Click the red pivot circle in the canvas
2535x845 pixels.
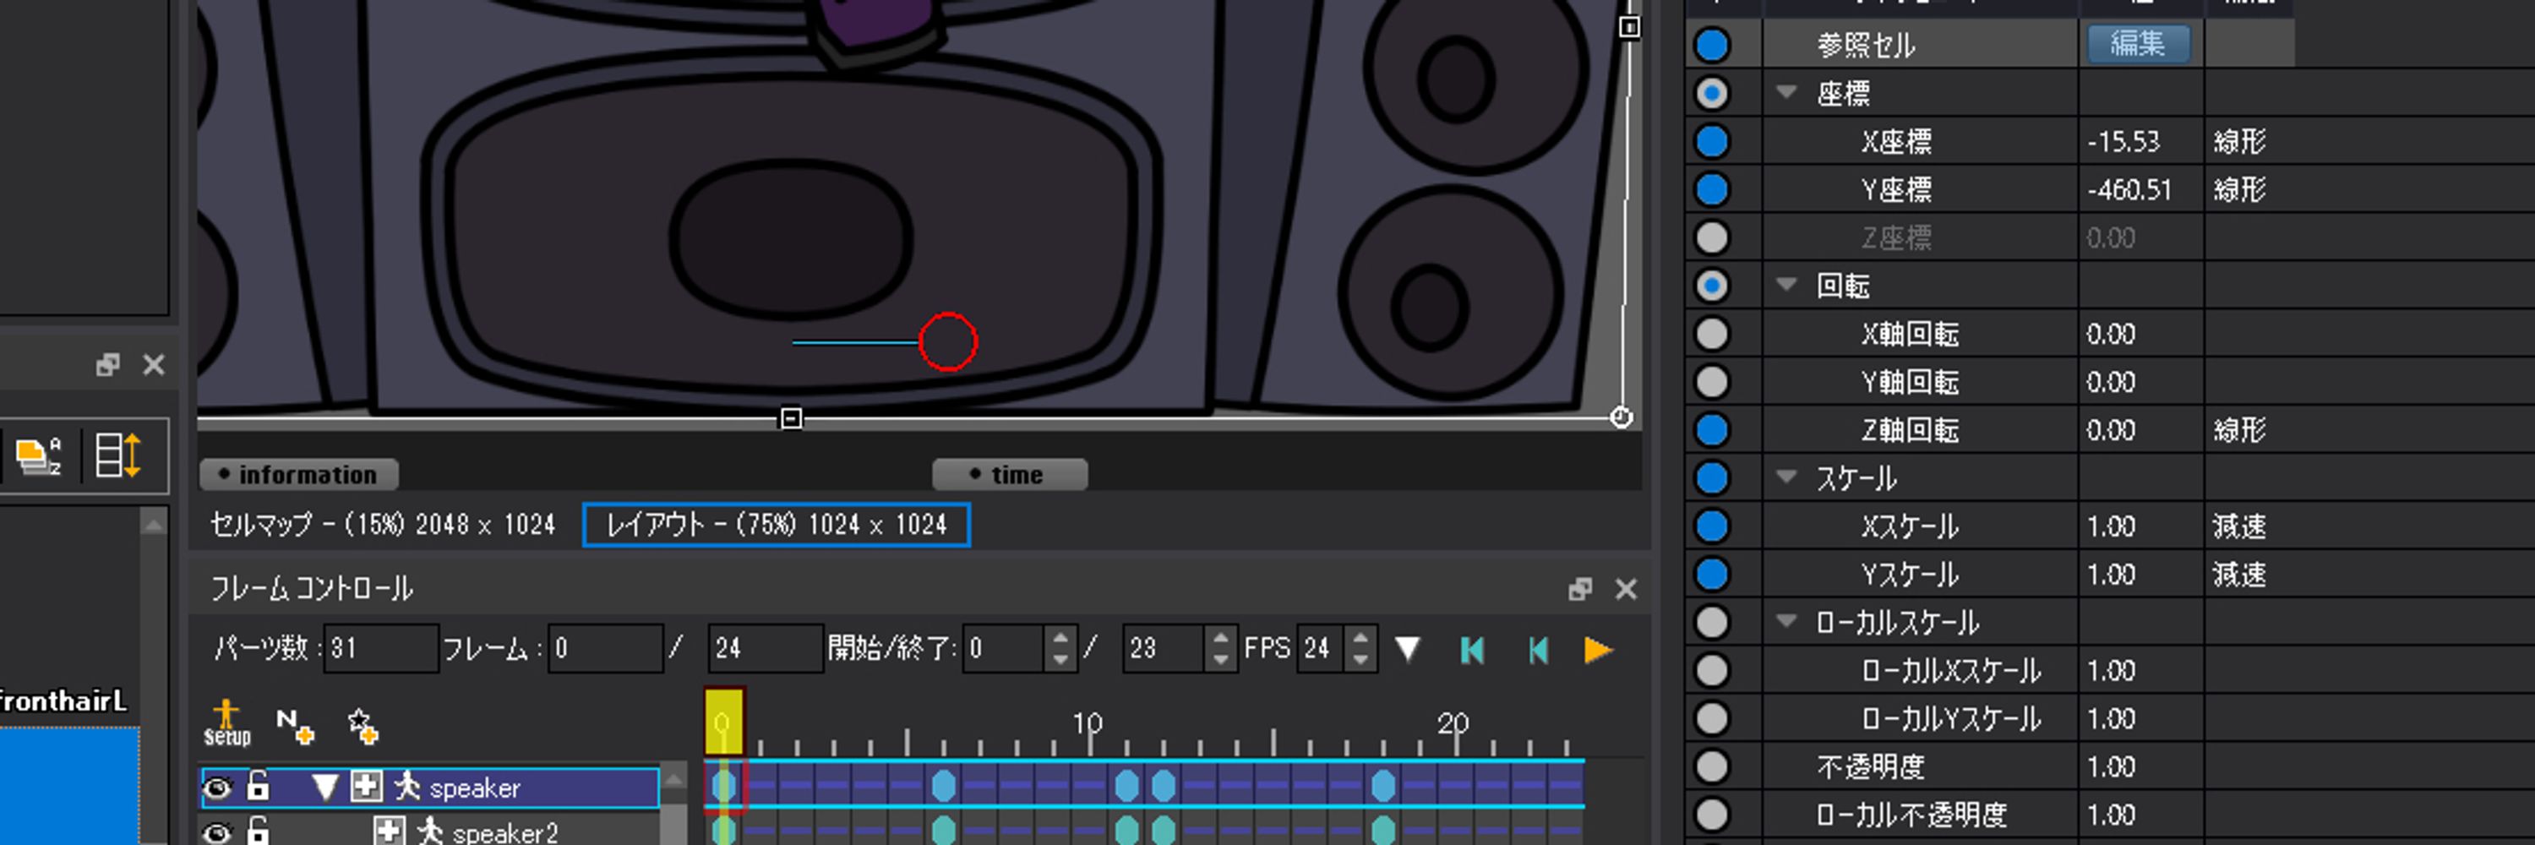948,342
